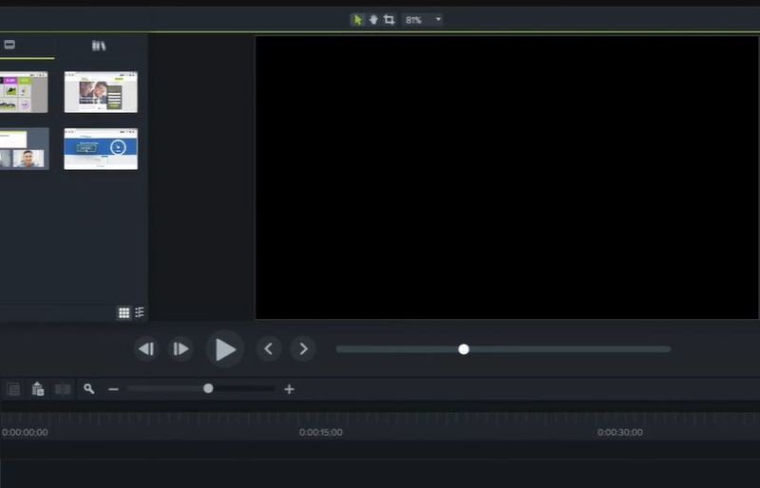760x488 pixels.
Task: Step back one frame
Action: [x=146, y=349]
